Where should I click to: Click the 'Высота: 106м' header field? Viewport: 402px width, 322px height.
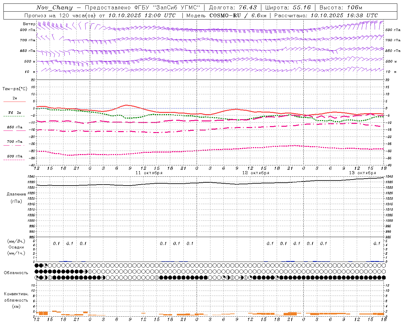pos(341,8)
